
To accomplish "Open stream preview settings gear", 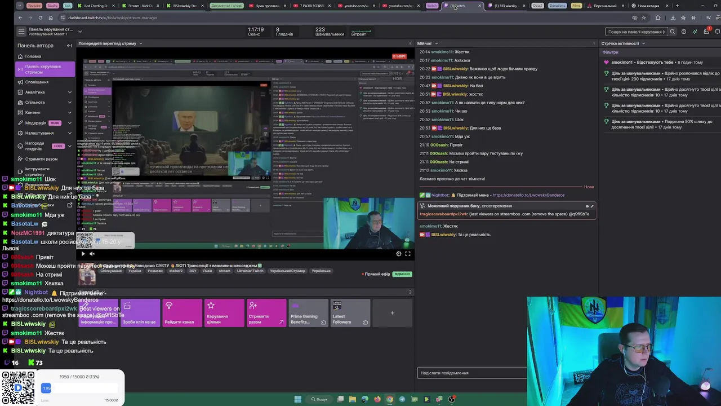I will [x=399, y=254].
